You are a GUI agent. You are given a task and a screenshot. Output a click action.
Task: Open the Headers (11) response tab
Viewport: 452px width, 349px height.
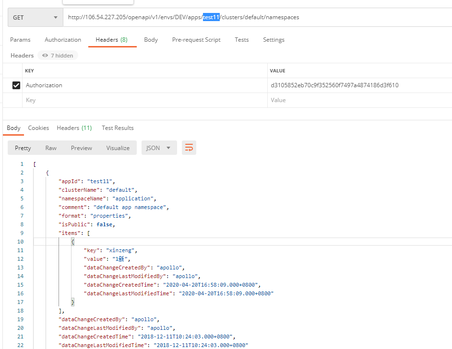point(74,128)
